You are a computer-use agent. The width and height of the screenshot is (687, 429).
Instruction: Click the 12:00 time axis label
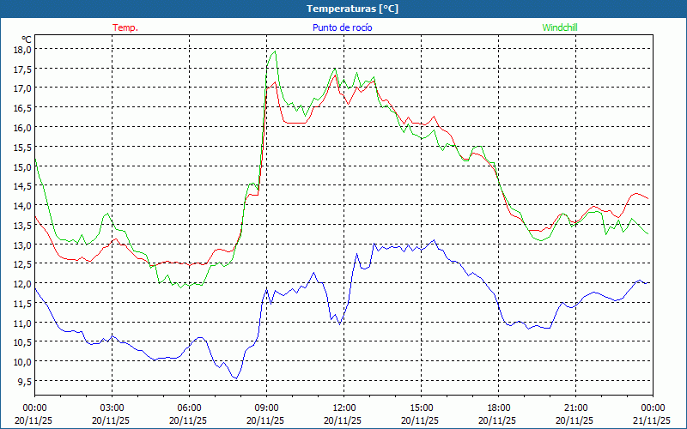[343, 408]
